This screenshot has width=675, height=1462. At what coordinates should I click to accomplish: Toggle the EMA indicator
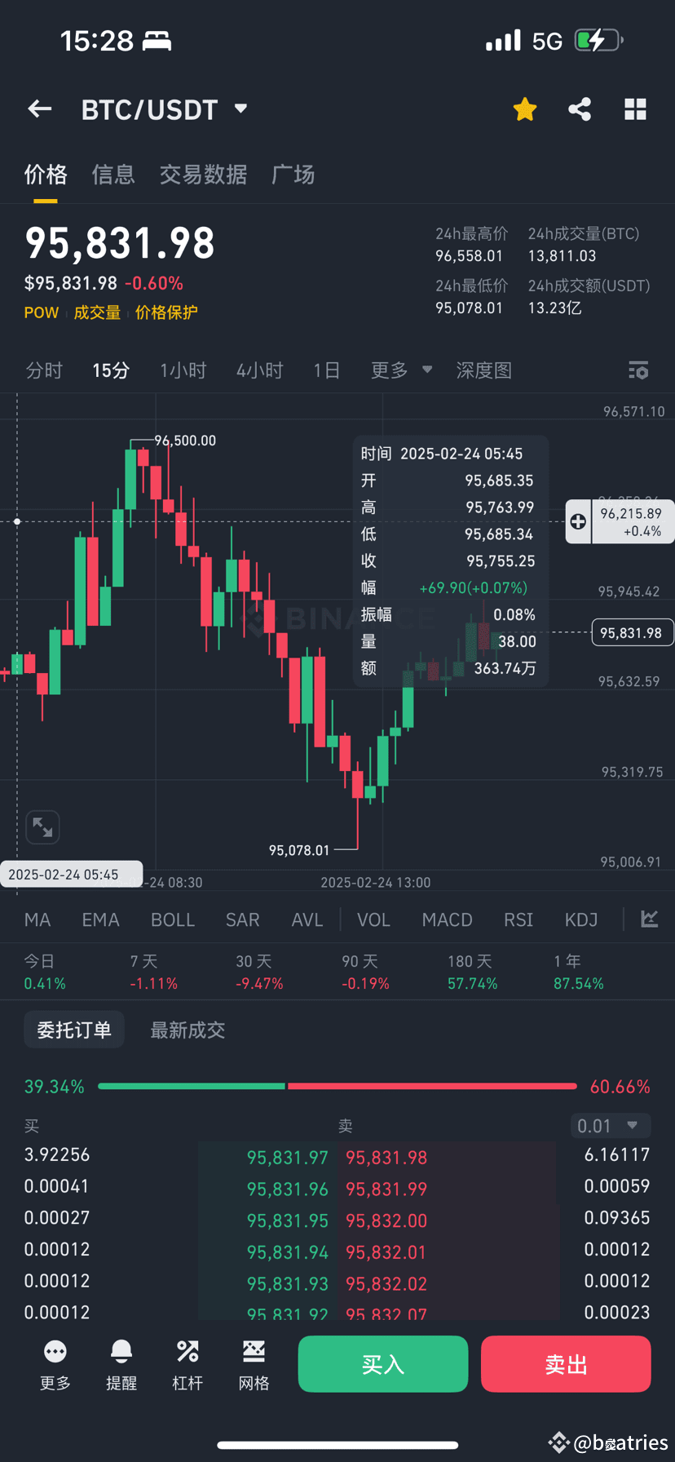(x=100, y=919)
